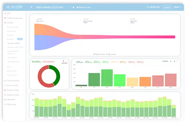
Task: Click the Monitoring eye icon
Action: tap(5, 104)
